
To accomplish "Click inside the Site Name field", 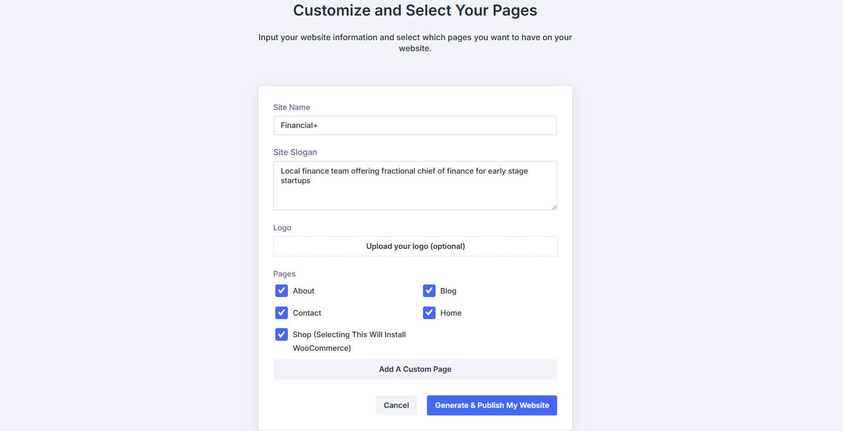I will click(414, 125).
